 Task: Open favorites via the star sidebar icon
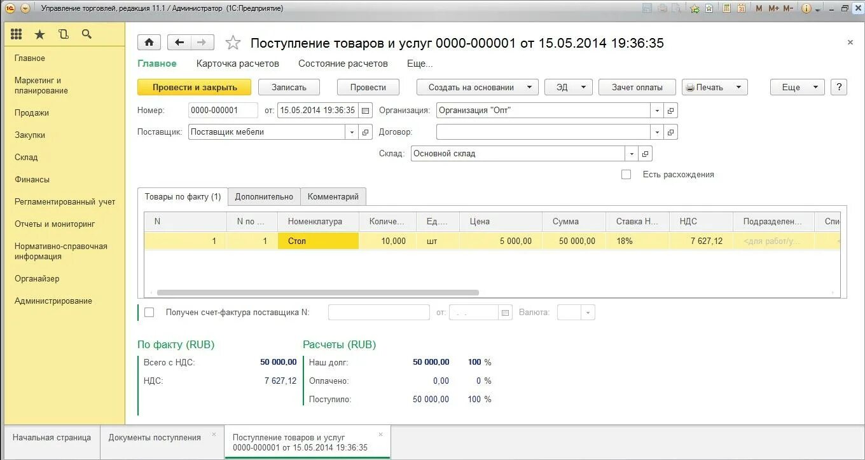(x=39, y=34)
